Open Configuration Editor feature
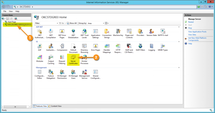215x113 pixels. coord(40,74)
